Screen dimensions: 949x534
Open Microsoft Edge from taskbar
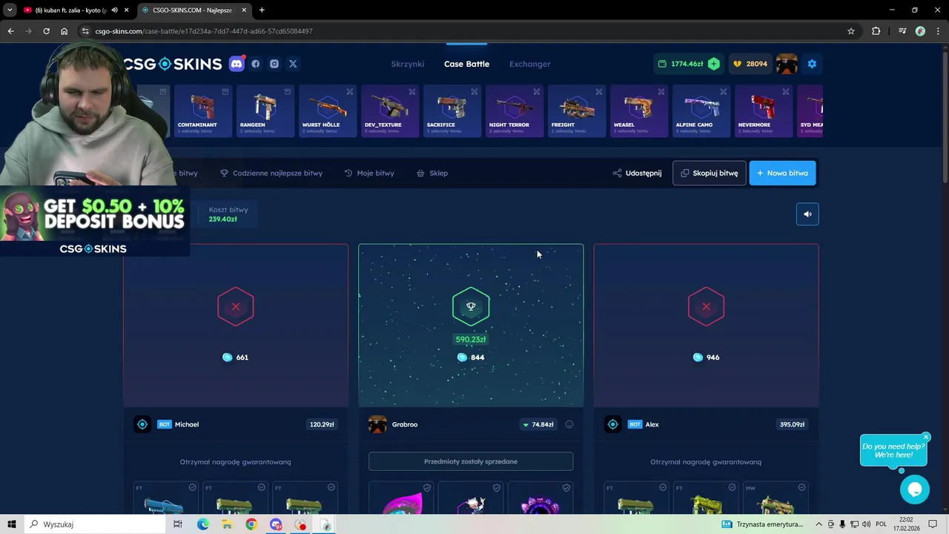pos(202,524)
